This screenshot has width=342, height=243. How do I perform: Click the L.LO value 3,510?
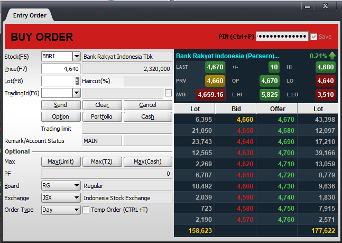(x=326, y=95)
